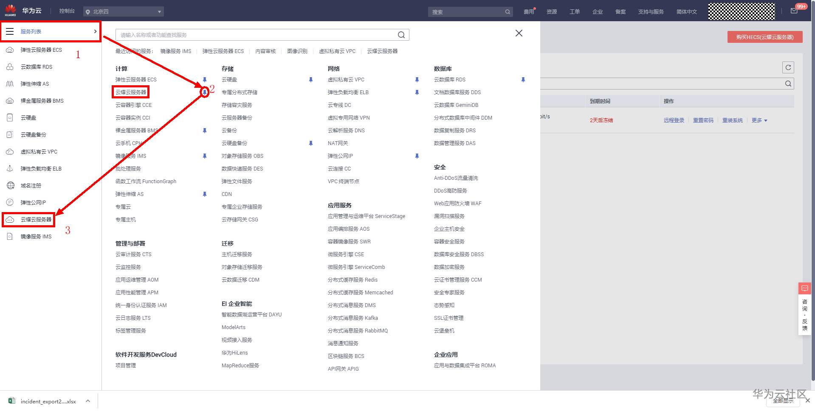Click the BMS bare metal sidebar icon
Viewport: 815px width, 411px height.
coord(10,101)
